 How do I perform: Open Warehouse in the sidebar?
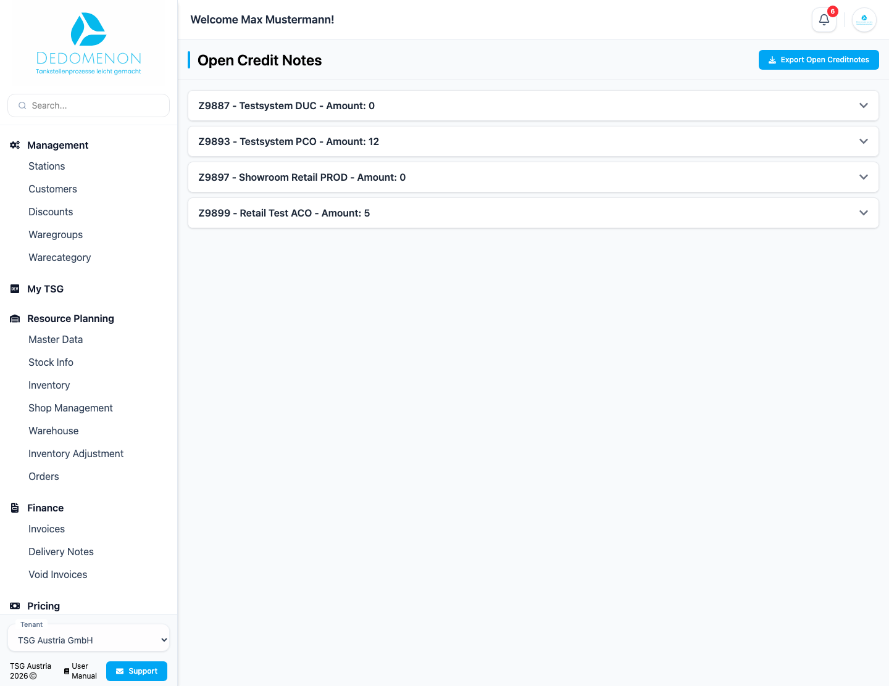click(x=54, y=431)
